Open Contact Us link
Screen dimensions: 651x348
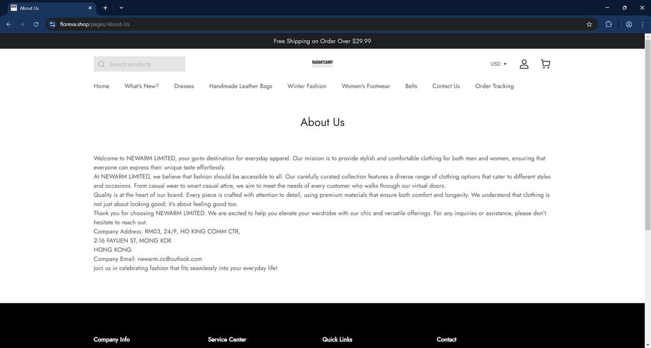[x=446, y=86]
